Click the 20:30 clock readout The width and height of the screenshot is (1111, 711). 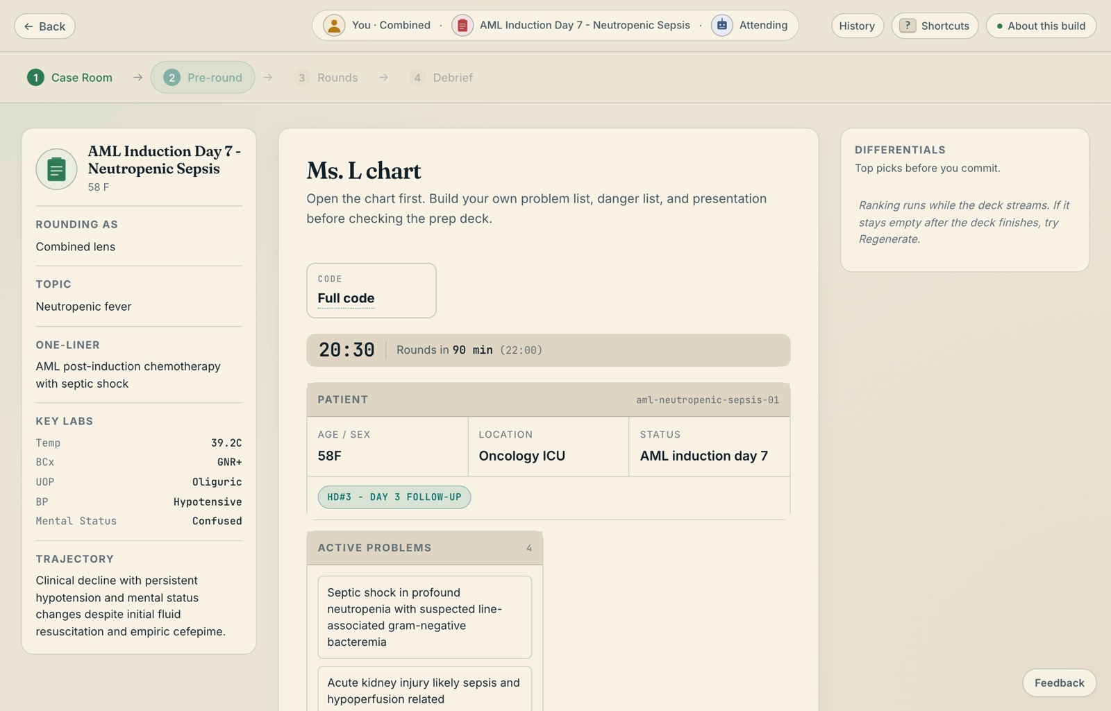(346, 350)
